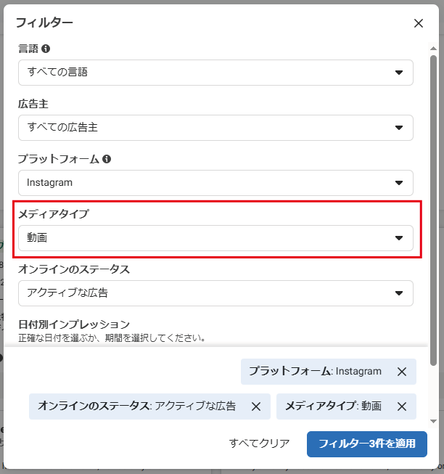Remove the プラットフォーム: Instagram filter chip

[402, 372]
